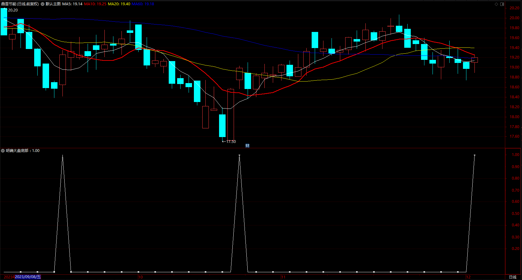
Task: Click the 财 marker below the chart
Action: click(247, 146)
